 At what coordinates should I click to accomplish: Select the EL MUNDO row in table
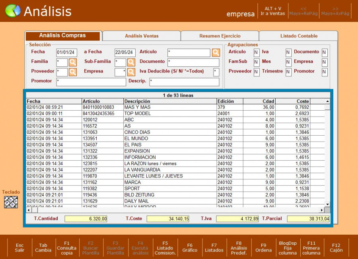(136, 138)
